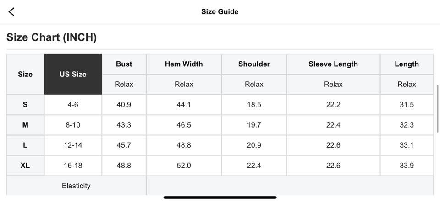Choose the XL size row label
Viewport: 440px width, 203px height.
pos(25,166)
